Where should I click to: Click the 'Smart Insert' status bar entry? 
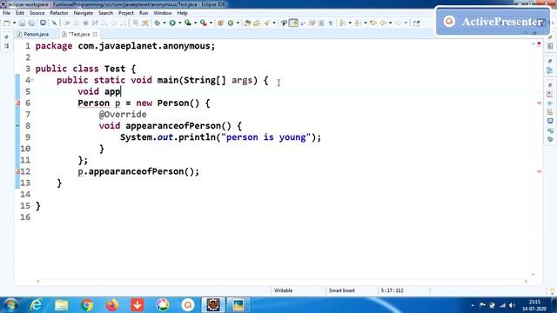point(342,290)
